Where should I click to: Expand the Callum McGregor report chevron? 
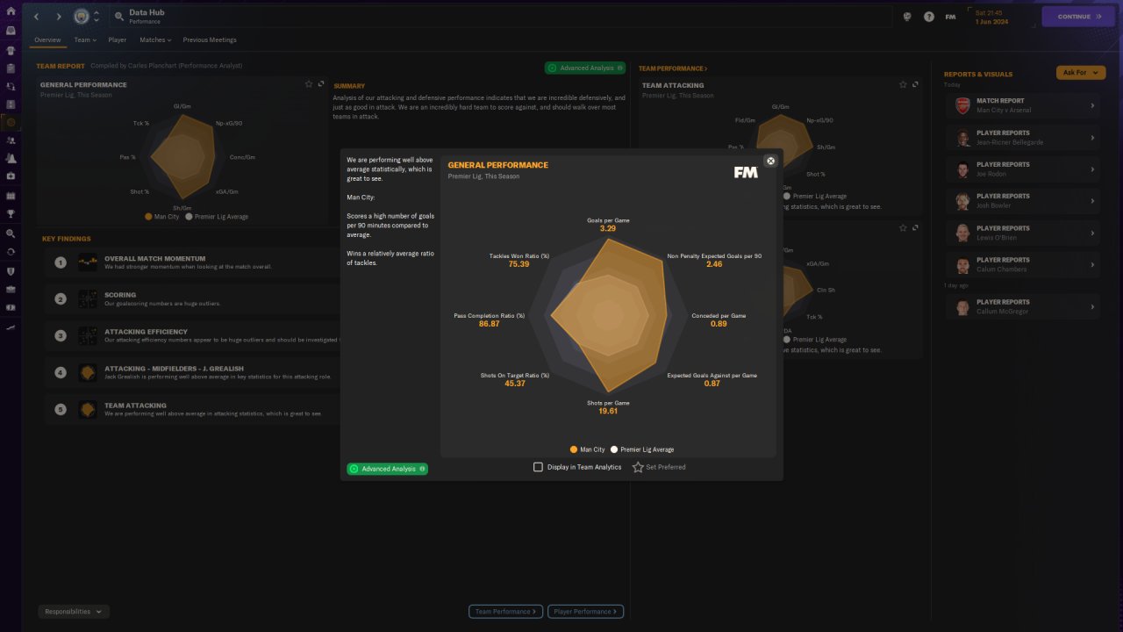(1092, 307)
